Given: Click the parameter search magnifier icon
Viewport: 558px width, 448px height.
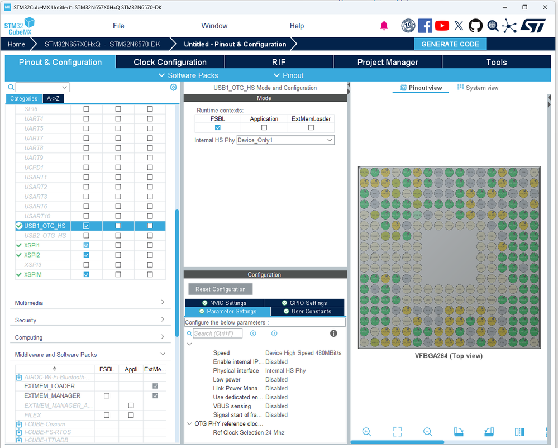Looking at the screenshot, I should coord(189,333).
